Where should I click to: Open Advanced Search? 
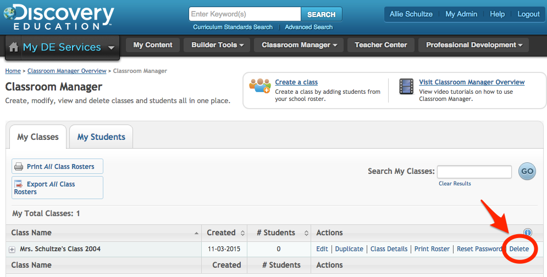coord(309,27)
